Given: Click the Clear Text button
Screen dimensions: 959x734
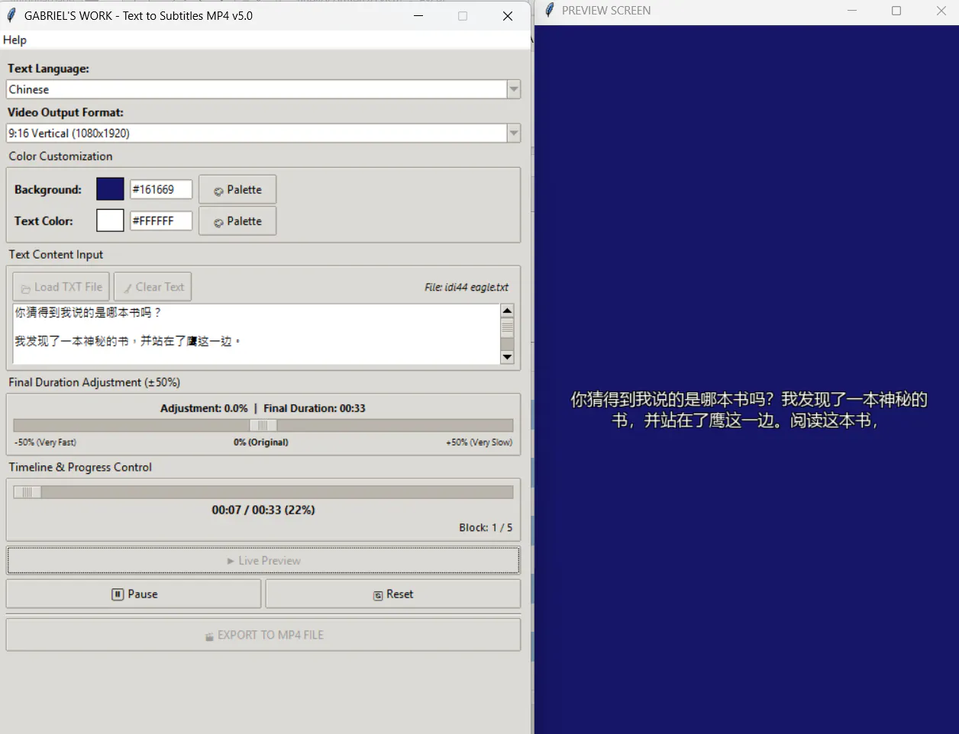Looking at the screenshot, I should pyautogui.click(x=153, y=287).
